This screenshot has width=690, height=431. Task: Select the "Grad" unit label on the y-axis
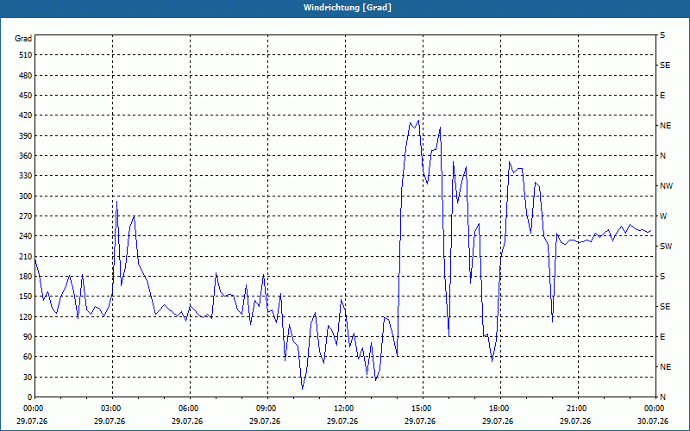point(23,39)
